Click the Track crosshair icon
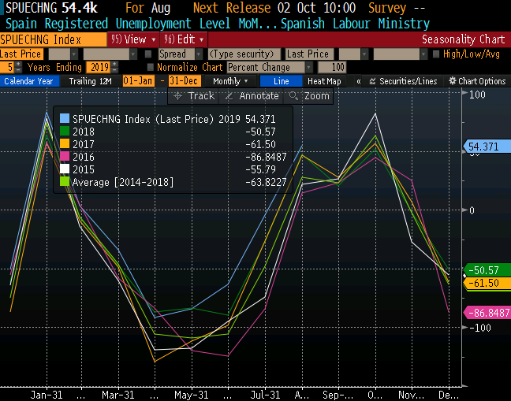This screenshot has height=401, width=511. pos(178,95)
